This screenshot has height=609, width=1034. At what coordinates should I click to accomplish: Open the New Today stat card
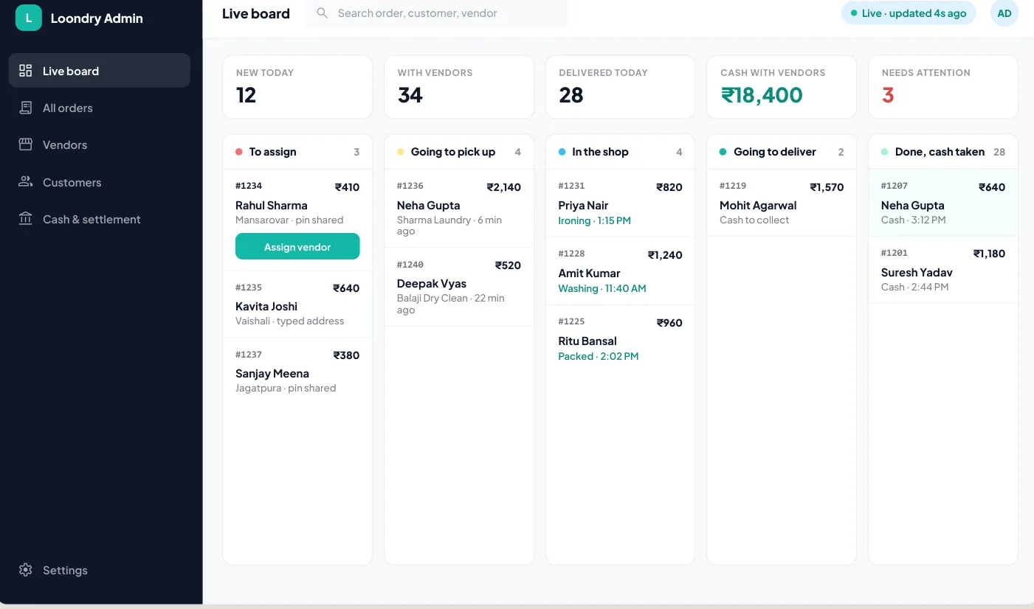tap(297, 87)
